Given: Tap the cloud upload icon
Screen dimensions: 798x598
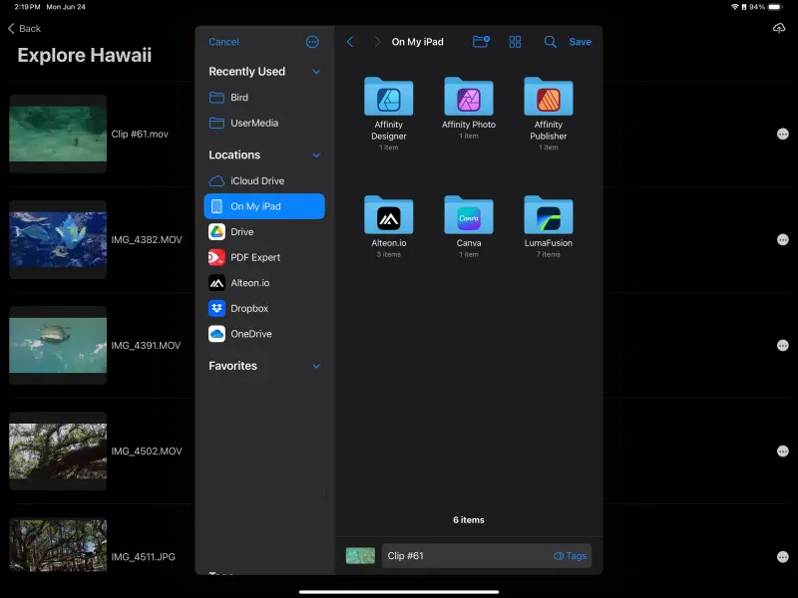Looking at the screenshot, I should [x=779, y=28].
